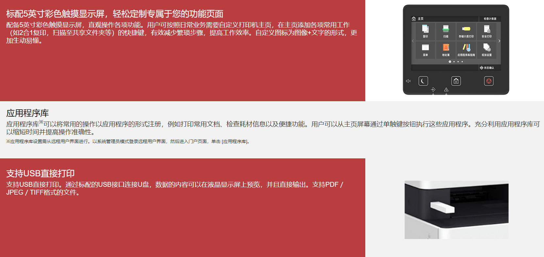Select the 扫描 scan icon

(x=446, y=31)
